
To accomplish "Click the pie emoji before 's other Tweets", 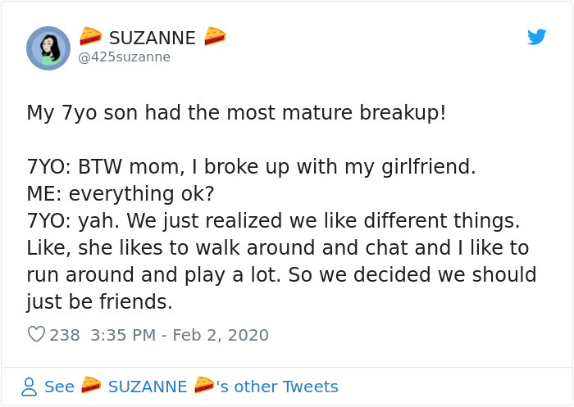I will coord(204,386).
